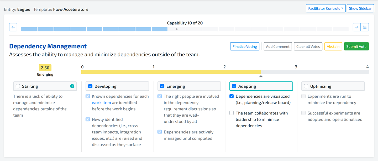Check the Optimizing level checkbox
Screen dimensions: 378x161
tap(306, 86)
